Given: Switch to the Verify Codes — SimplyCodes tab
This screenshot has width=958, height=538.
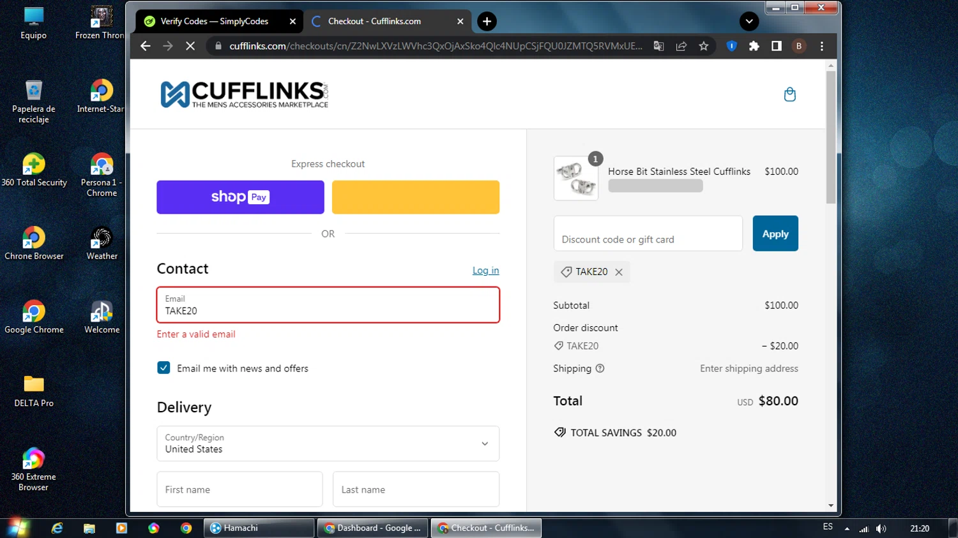Looking at the screenshot, I should point(214,21).
